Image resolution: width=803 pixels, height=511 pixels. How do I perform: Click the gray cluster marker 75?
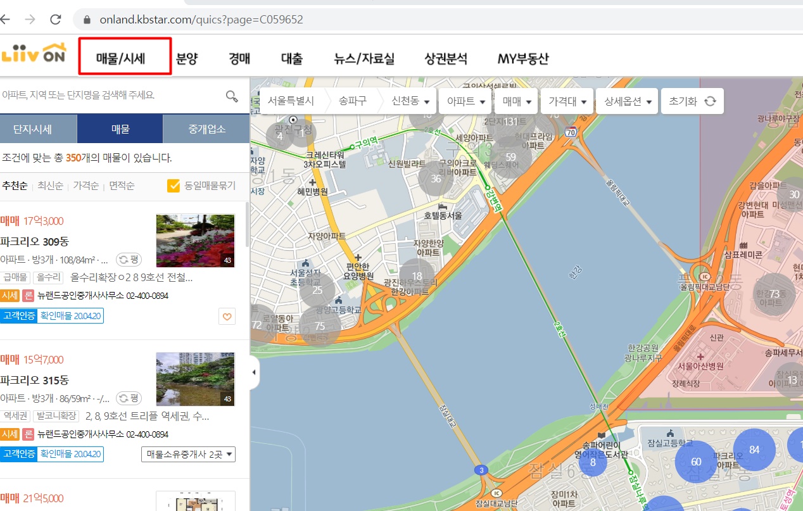[320, 326]
